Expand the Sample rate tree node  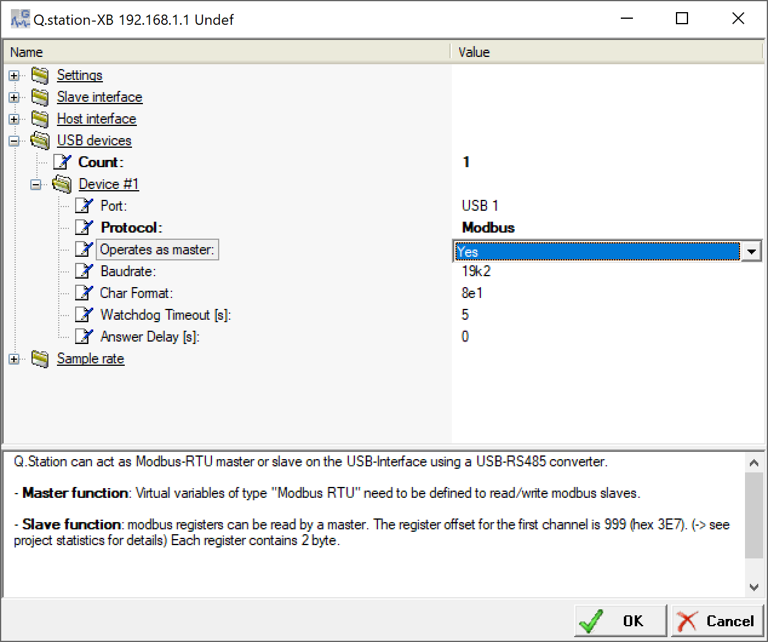(13, 359)
